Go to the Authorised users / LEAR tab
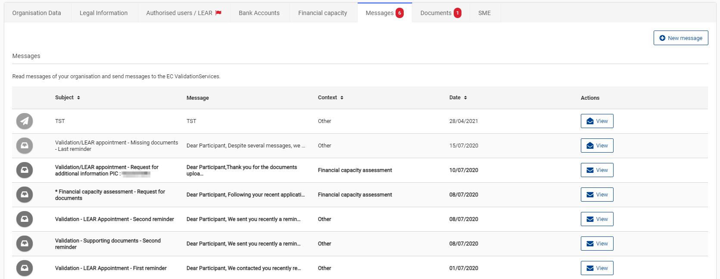 (184, 13)
